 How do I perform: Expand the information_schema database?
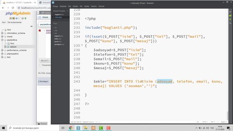[x=2, y=33]
